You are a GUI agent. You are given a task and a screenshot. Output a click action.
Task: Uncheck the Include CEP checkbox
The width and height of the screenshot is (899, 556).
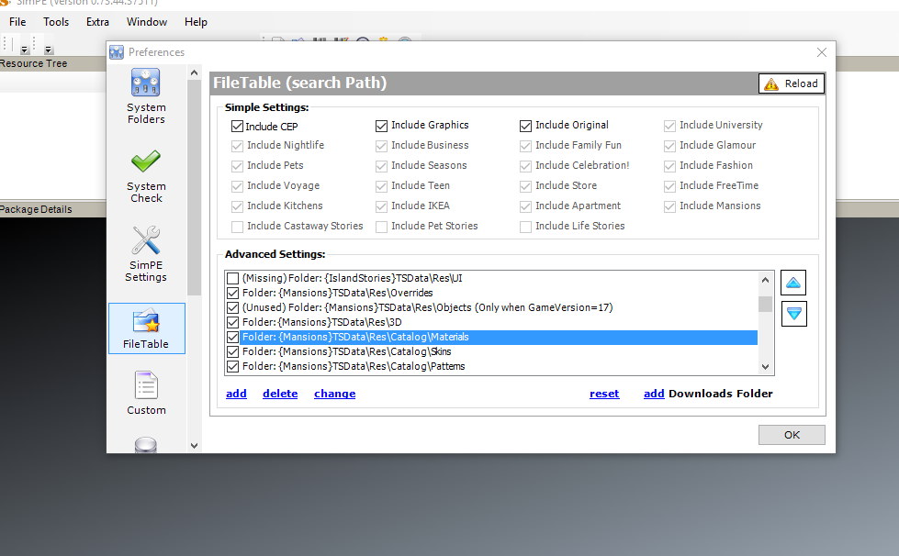tap(238, 127)
